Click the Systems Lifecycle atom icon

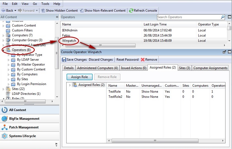click(x=4, y=136)
